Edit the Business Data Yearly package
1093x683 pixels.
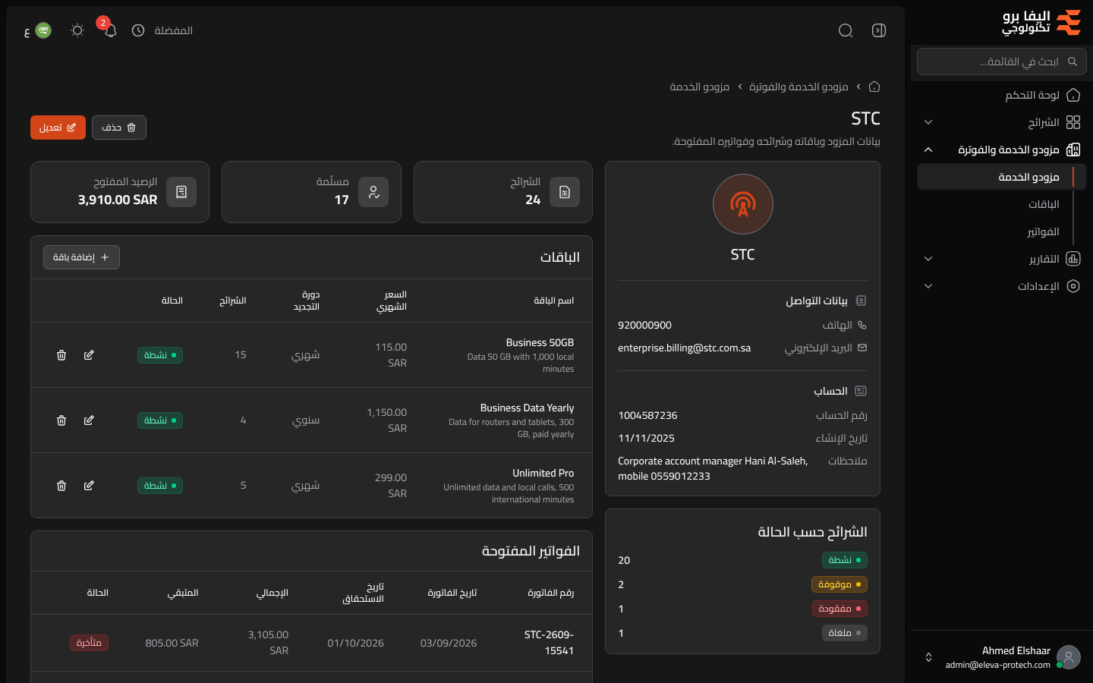(x=89, y=420)
